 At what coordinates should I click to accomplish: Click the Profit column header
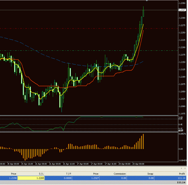click(182, 174)
